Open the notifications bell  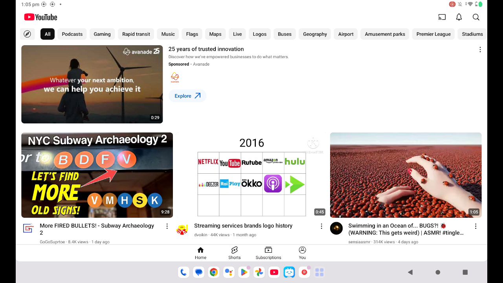459,17
